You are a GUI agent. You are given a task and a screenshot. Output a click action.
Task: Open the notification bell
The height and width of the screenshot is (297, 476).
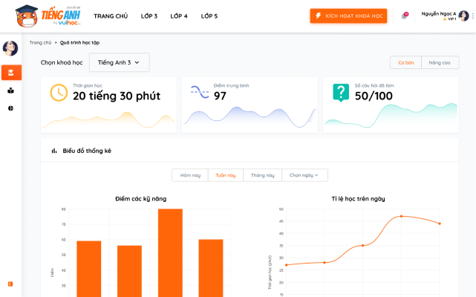404,16
